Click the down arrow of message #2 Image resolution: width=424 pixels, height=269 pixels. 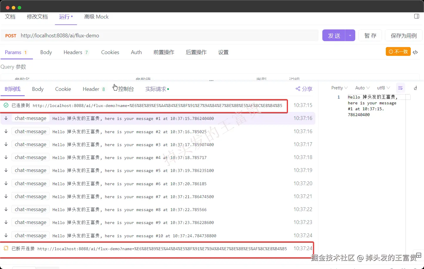click(x=6, y=131)
